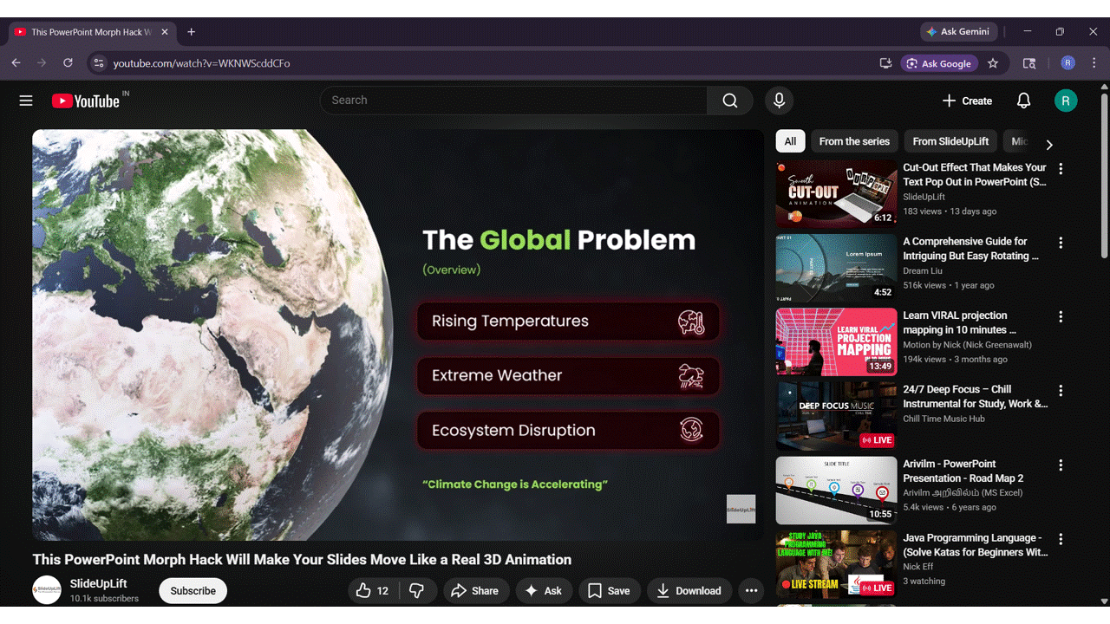Share this video
Screen dimensions: 1110x624
(476, 591)
